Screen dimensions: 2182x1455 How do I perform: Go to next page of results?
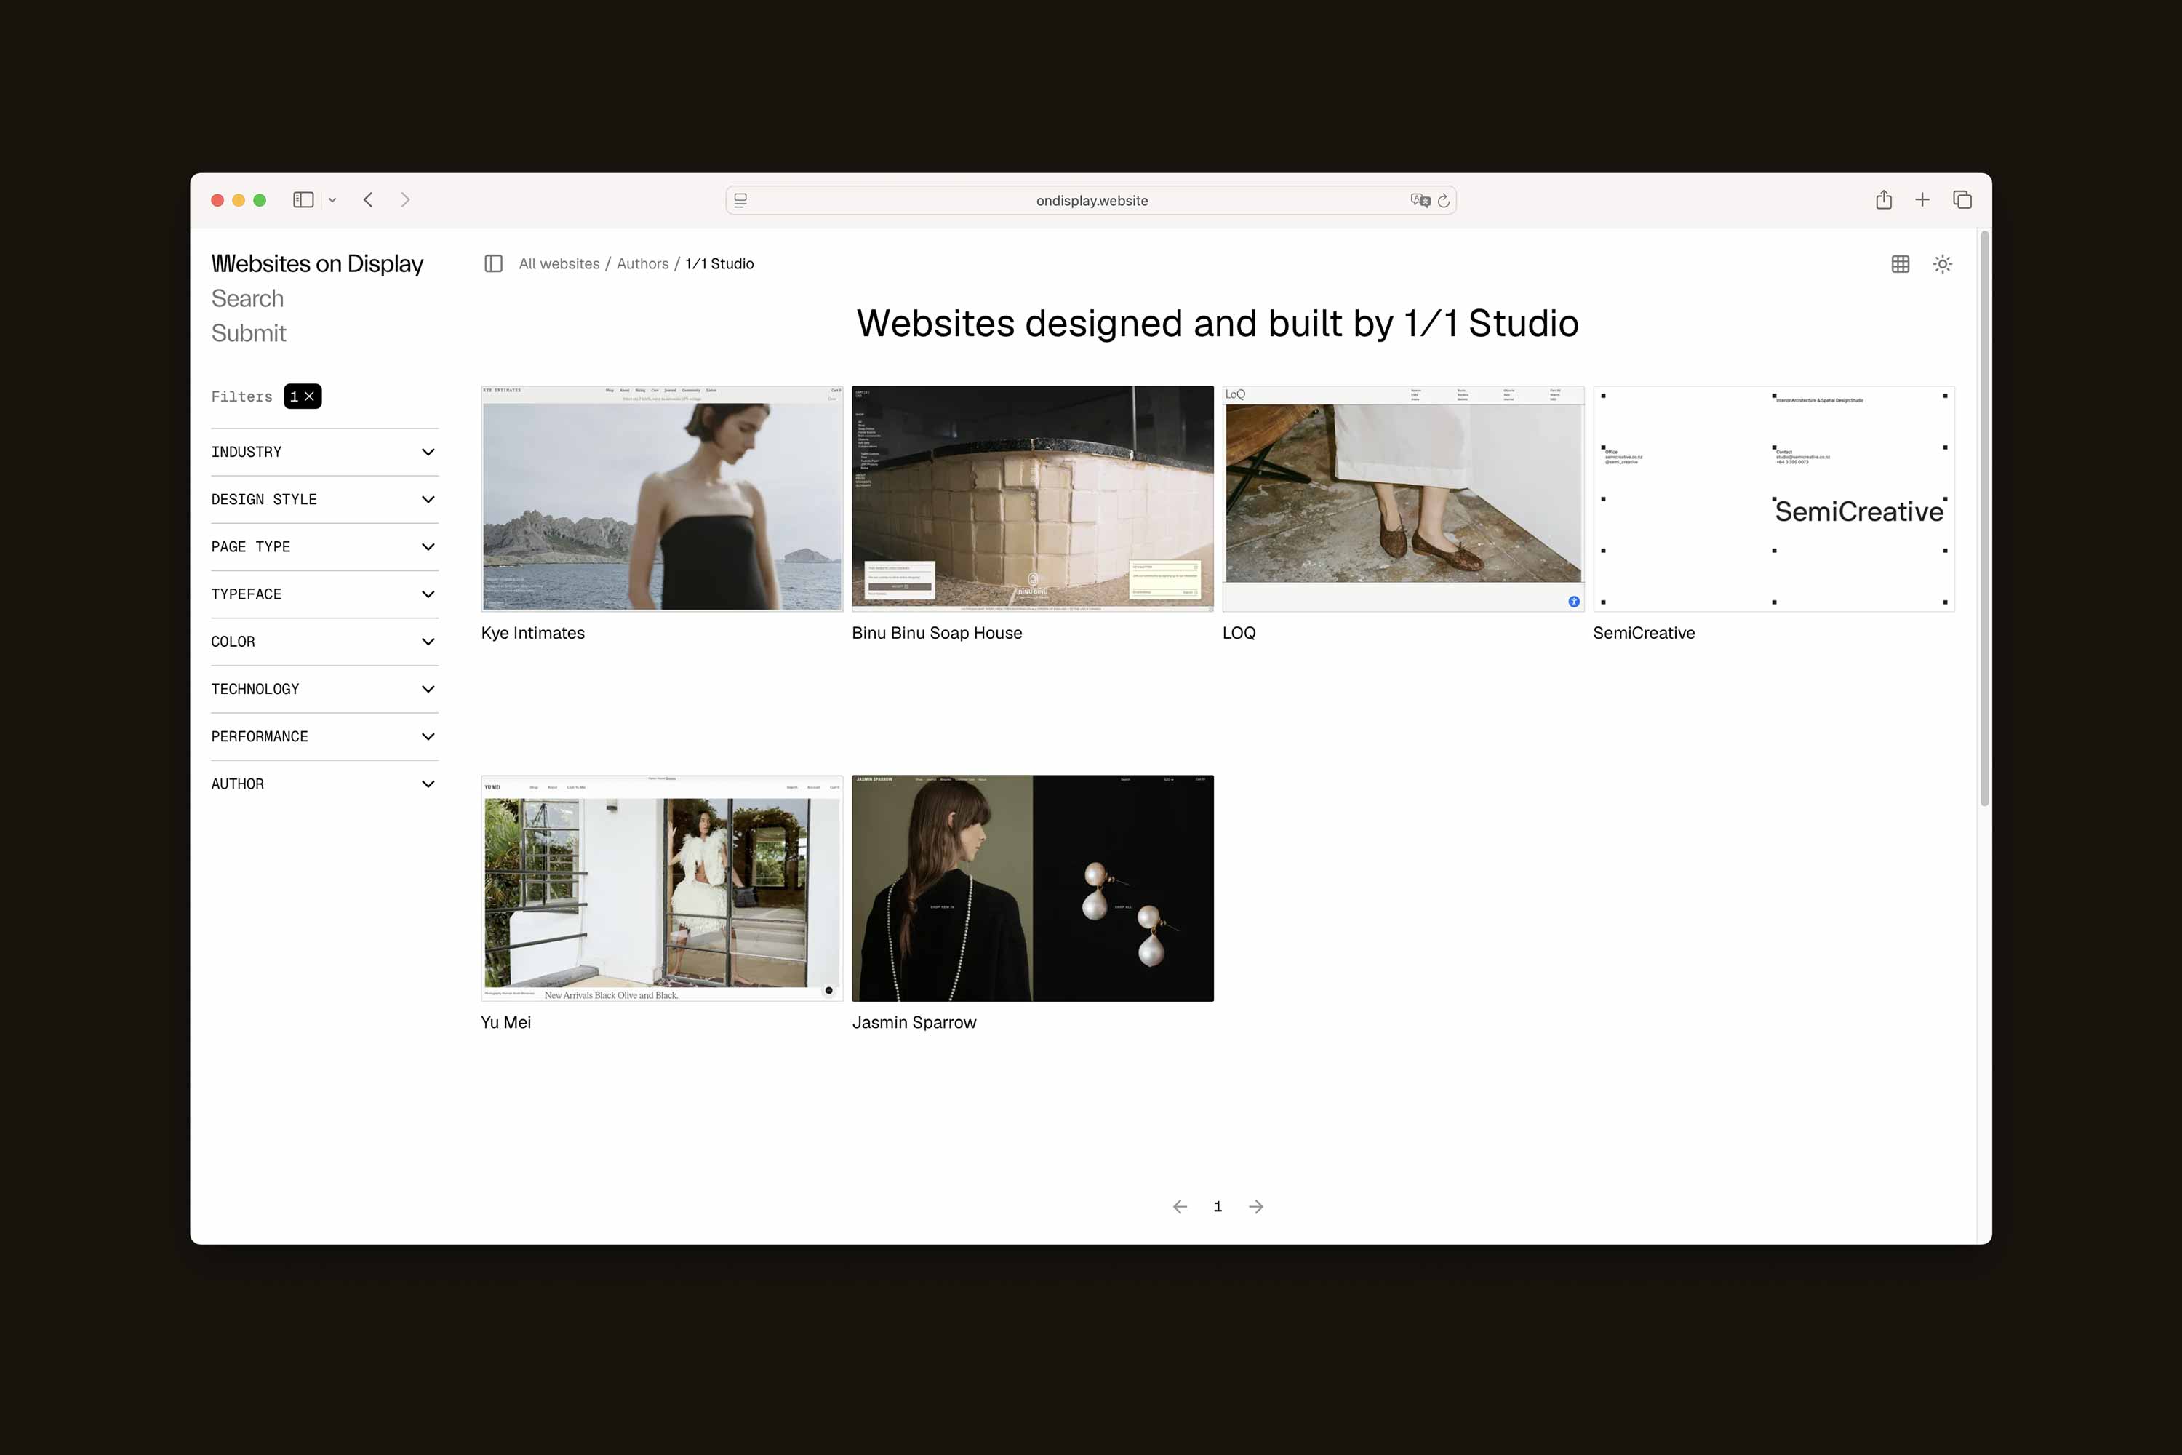coord(1256,1206)
